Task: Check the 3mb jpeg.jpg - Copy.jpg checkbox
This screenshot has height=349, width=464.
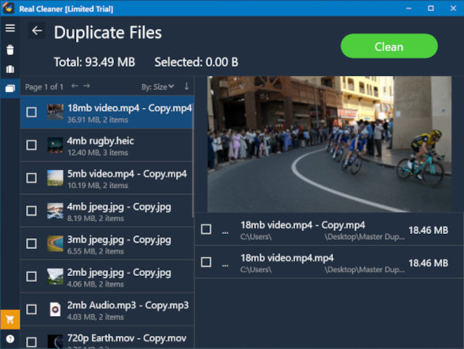Action: [31, 243]
